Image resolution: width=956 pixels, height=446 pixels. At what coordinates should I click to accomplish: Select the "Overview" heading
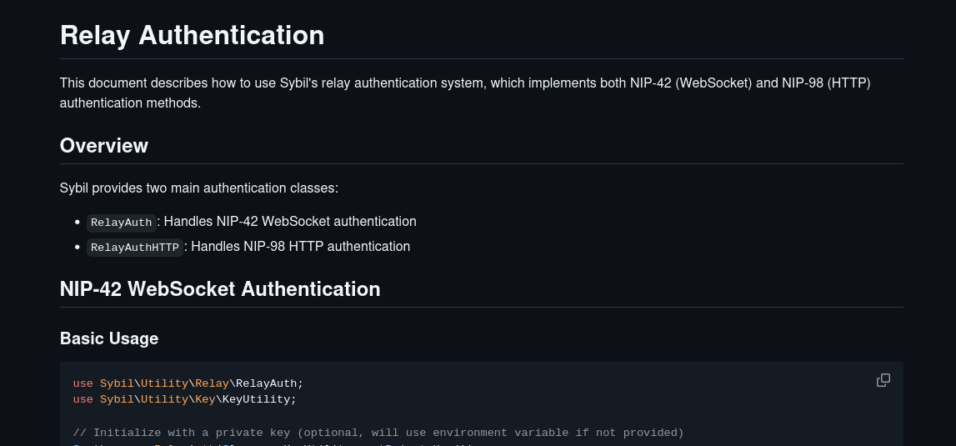(x=103, y=146)
